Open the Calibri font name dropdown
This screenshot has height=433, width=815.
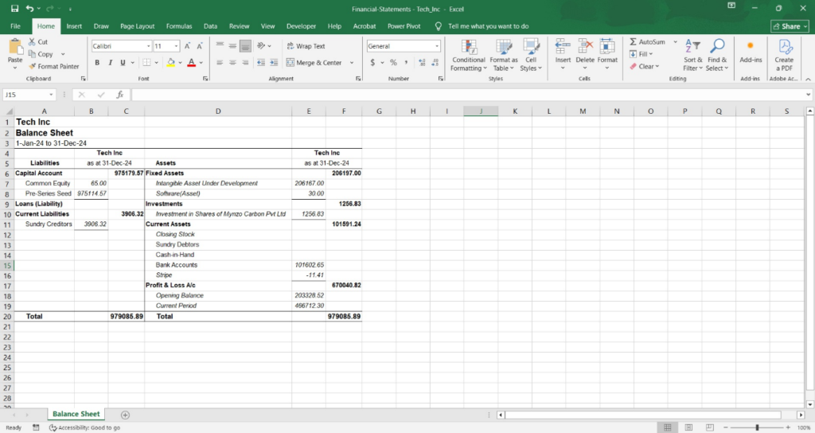click(148, 46)
